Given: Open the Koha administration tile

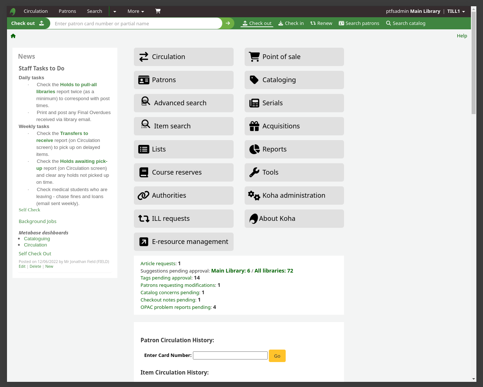Looking at the screenshot, I should [294, 196].
